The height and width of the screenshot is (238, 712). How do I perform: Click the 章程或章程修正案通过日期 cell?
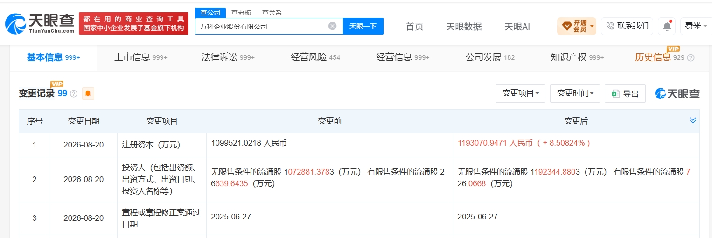pyautogui.click(x=161, y=218)
